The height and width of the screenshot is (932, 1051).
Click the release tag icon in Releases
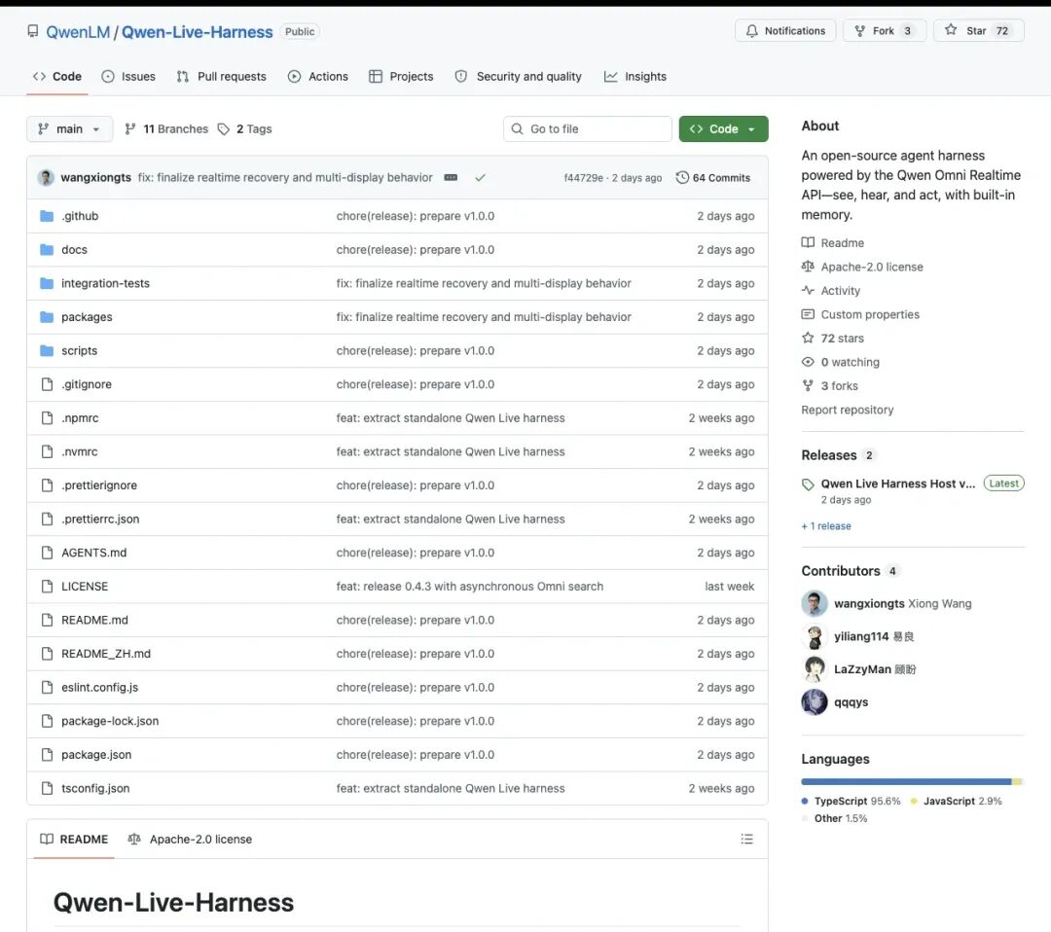tap(808, 484)
